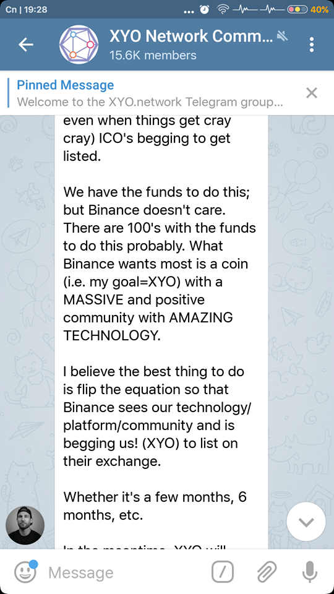The width and height of the screenshot is (334, 594).
Task: Open the XYO Network group avatar
Action: tap(79, 45)
